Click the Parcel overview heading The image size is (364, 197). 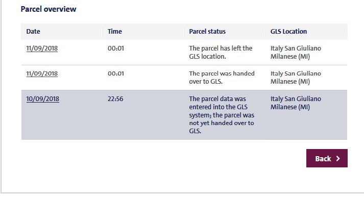(48, 9)
